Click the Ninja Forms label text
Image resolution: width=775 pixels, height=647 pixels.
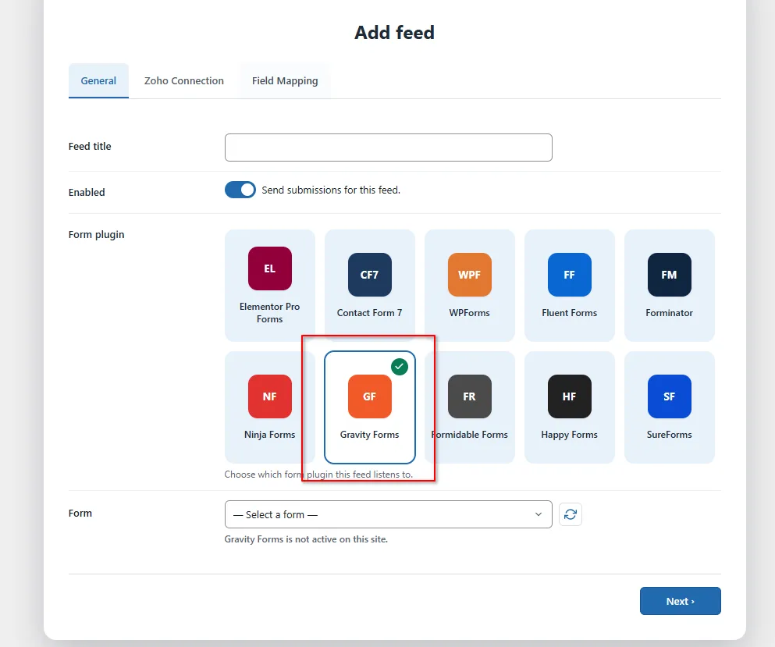click(x=270, y=435)
